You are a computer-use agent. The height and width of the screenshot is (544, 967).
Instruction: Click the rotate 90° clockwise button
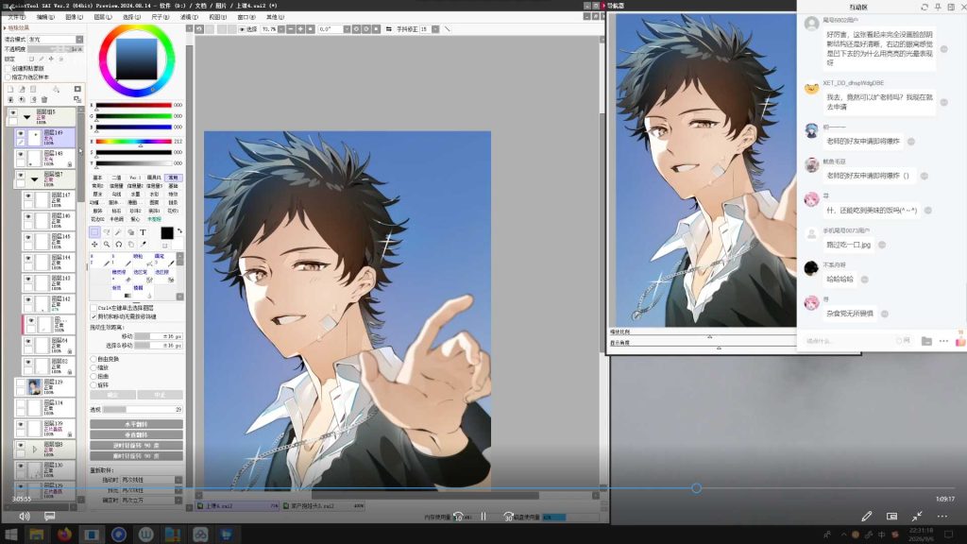coord(136,456)
